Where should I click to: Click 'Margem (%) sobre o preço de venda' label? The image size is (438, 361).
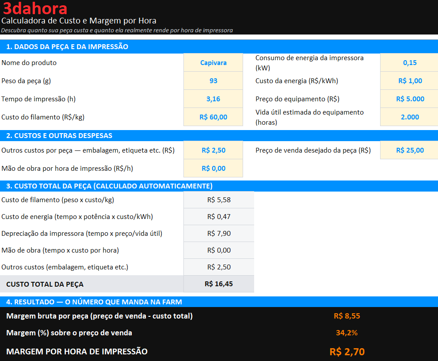pyautogui.click(x=69, y=333)
